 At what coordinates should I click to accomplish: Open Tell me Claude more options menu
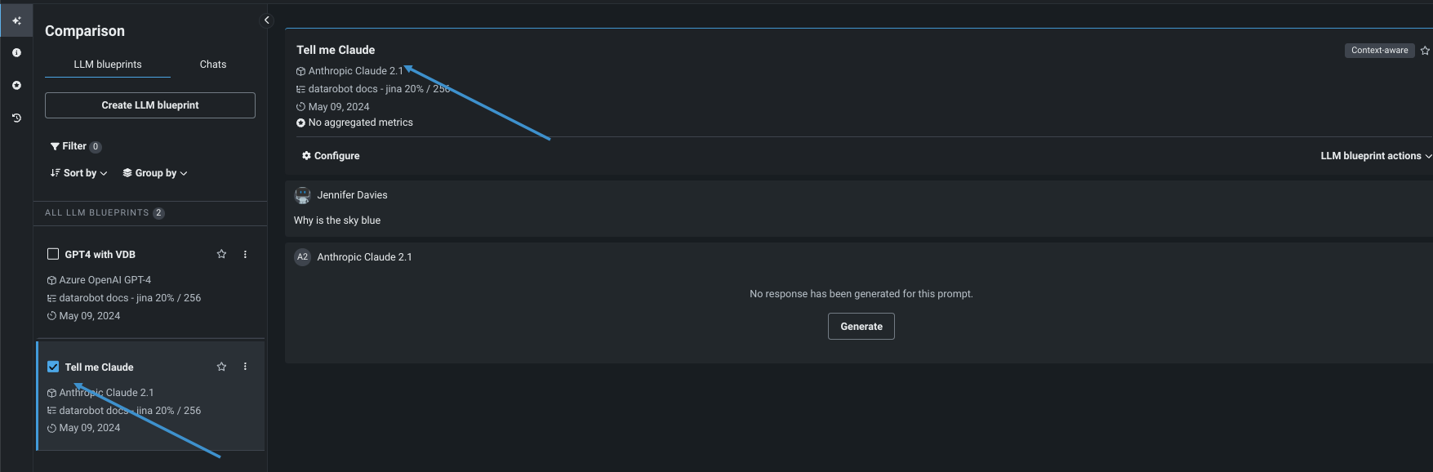pyautogui.click(x=245, y=367)
